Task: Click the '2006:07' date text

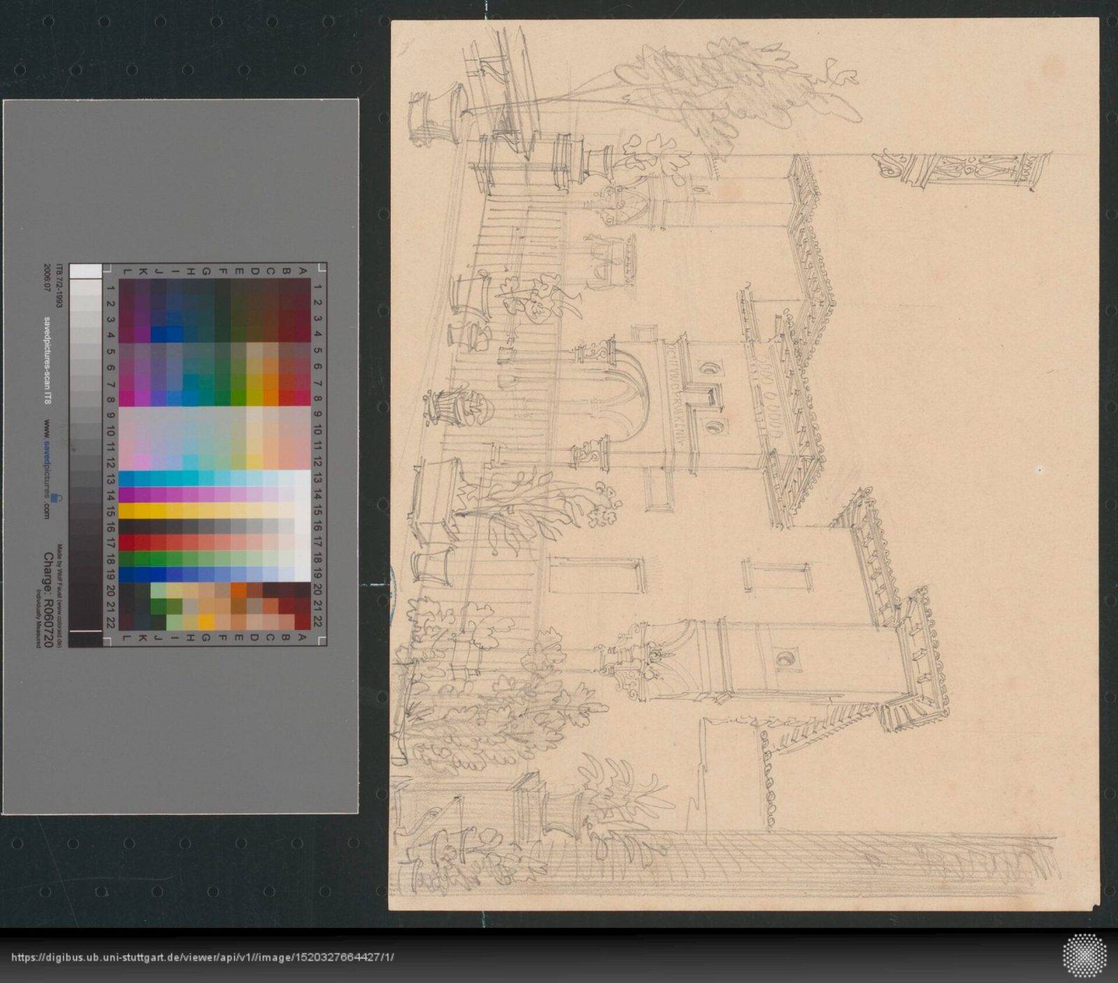Action: pos(48,277)
